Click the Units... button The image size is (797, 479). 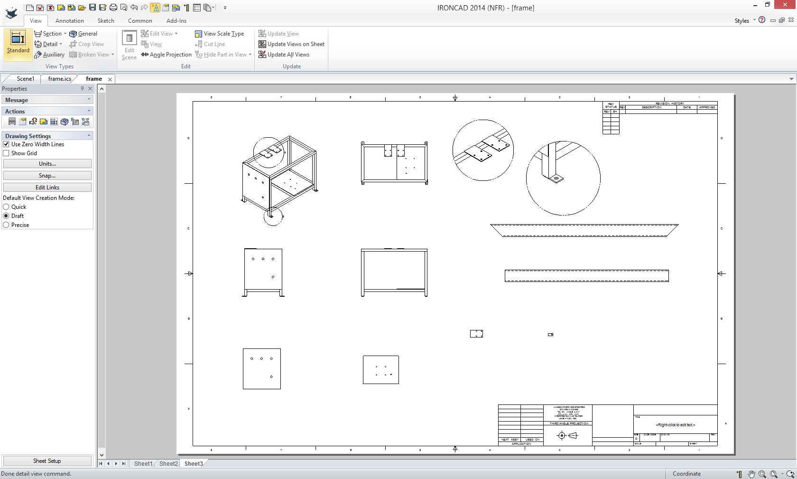tap(47, 164)
